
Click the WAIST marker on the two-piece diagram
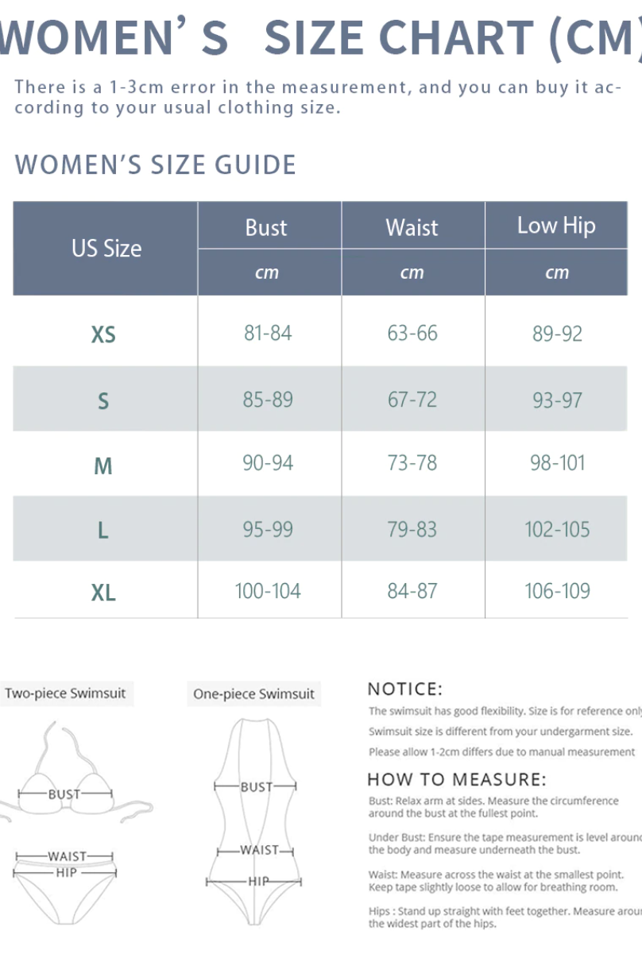(x=67, y=856)
